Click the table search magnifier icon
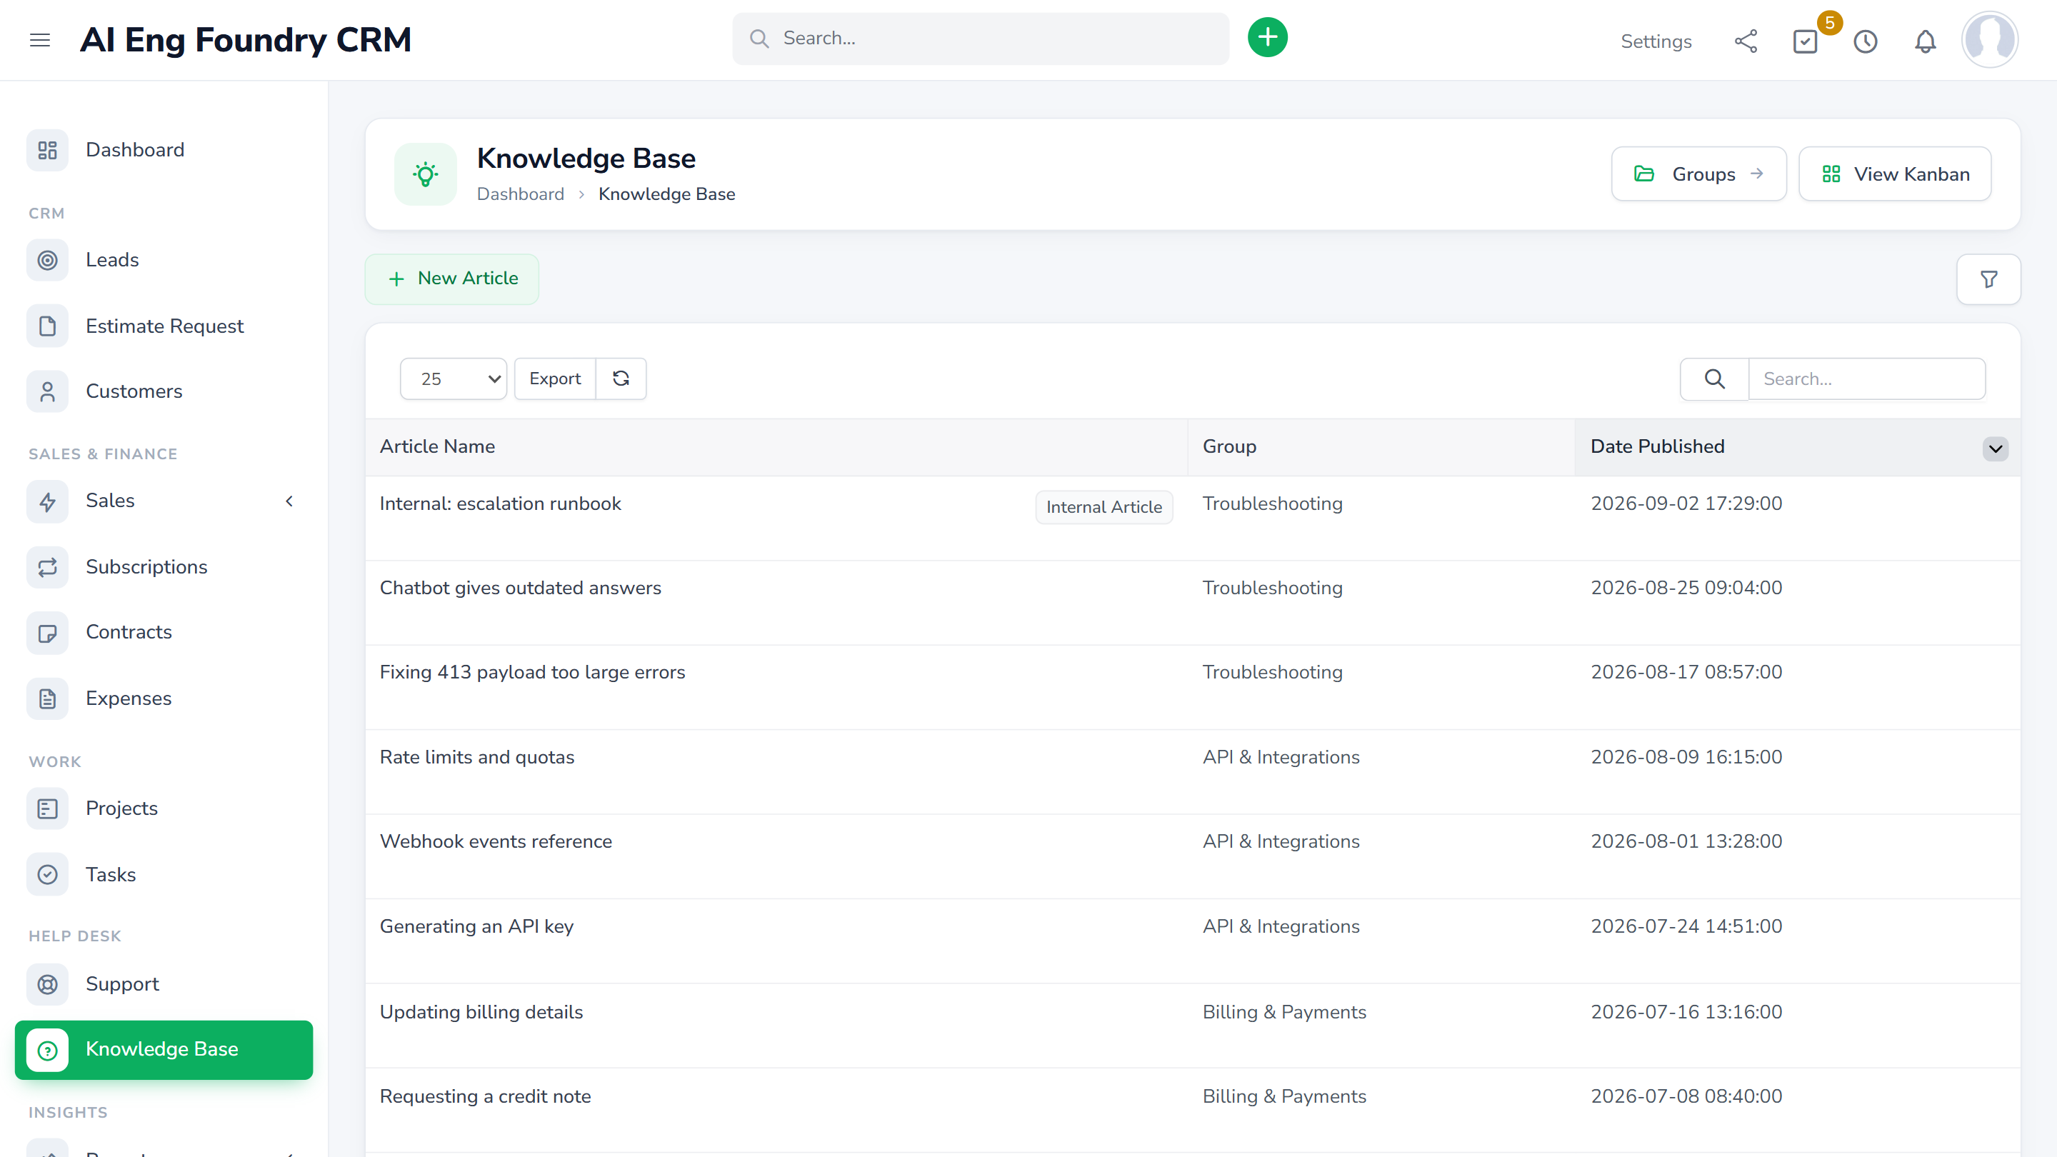 coord(1714,379)
